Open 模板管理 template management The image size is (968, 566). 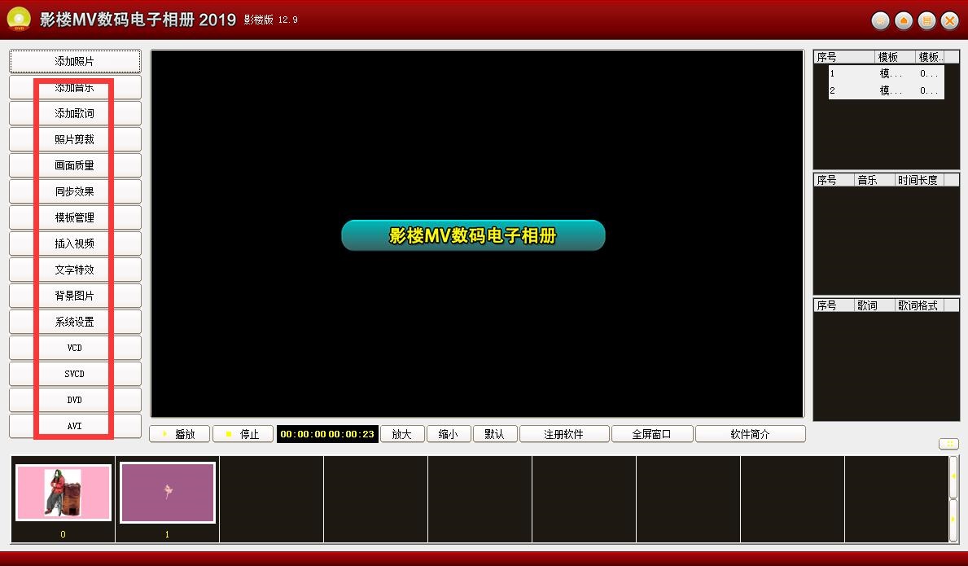pyautogui.click(x=75, y=217)
